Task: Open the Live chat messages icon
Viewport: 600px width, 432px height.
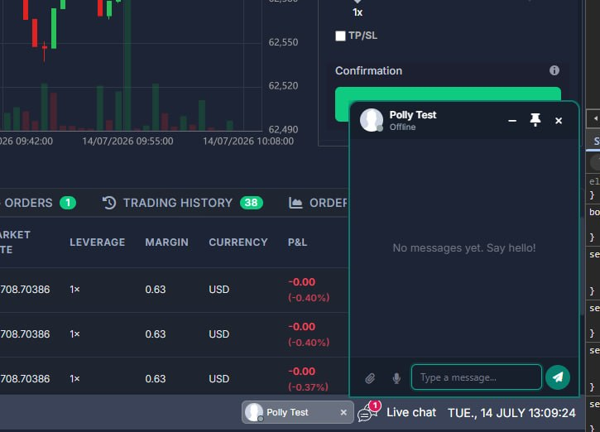Action: pos(366,413)
